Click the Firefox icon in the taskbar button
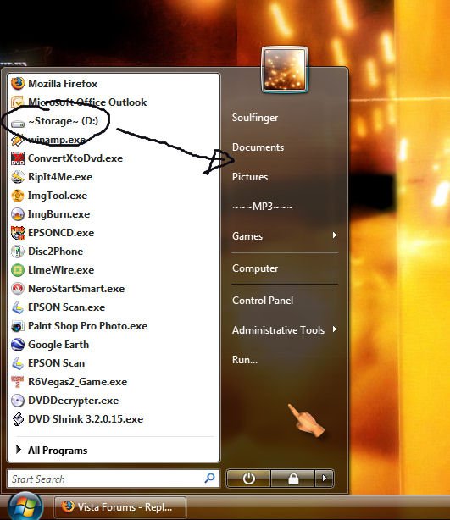 [x=68, y=506]
